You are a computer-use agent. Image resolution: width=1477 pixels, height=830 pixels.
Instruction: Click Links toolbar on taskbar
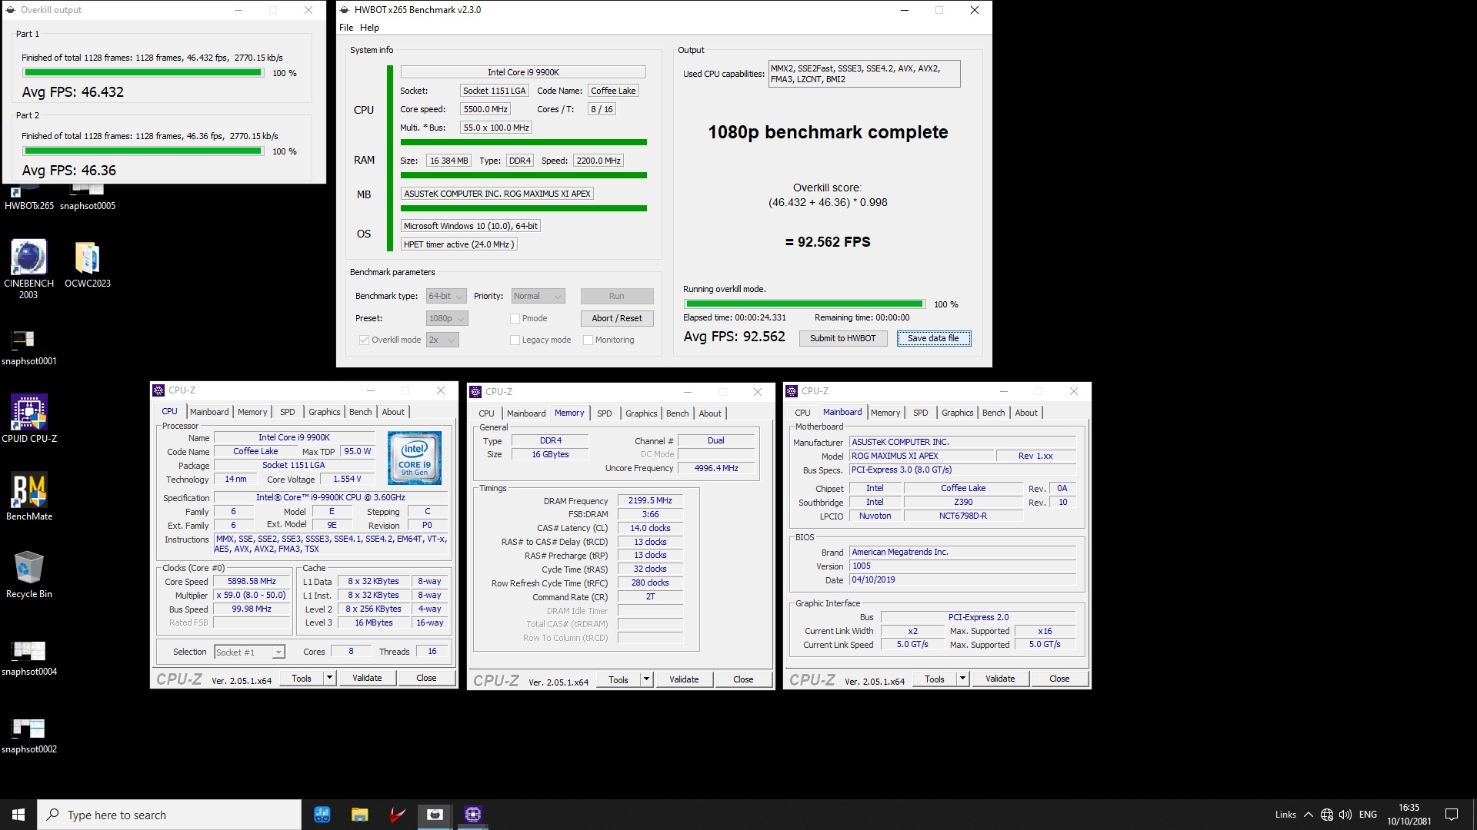1285,815
